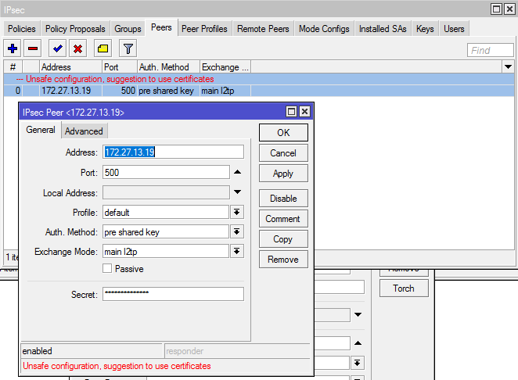Click the Torch button in background window
Image resolution: width=518 pixels, height=380 pixels.
click(404, 289)
